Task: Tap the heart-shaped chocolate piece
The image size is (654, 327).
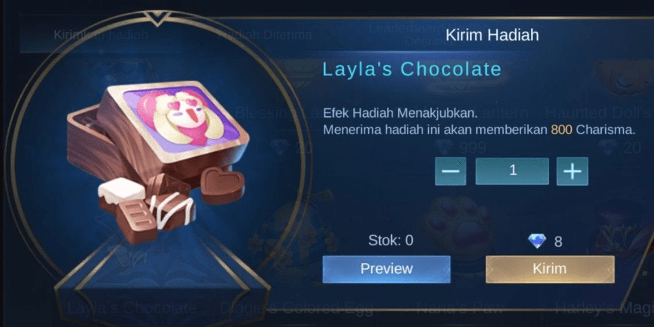Action: tap(222, 186)
